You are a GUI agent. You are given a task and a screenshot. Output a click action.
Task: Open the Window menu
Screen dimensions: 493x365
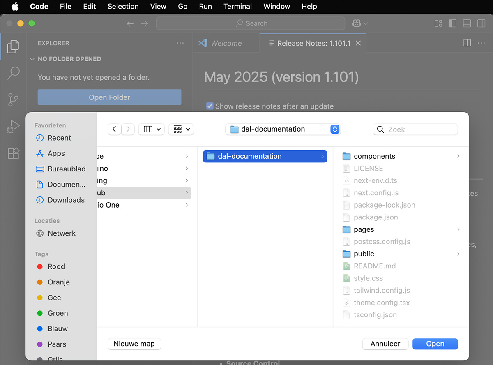pos(277,6)
